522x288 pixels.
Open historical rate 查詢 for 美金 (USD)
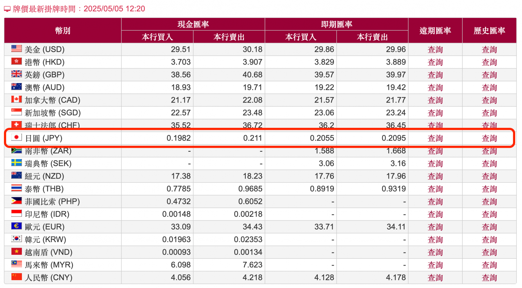(x=489, y=49)
